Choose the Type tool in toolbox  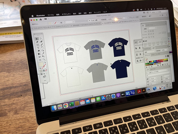[38, 48]
